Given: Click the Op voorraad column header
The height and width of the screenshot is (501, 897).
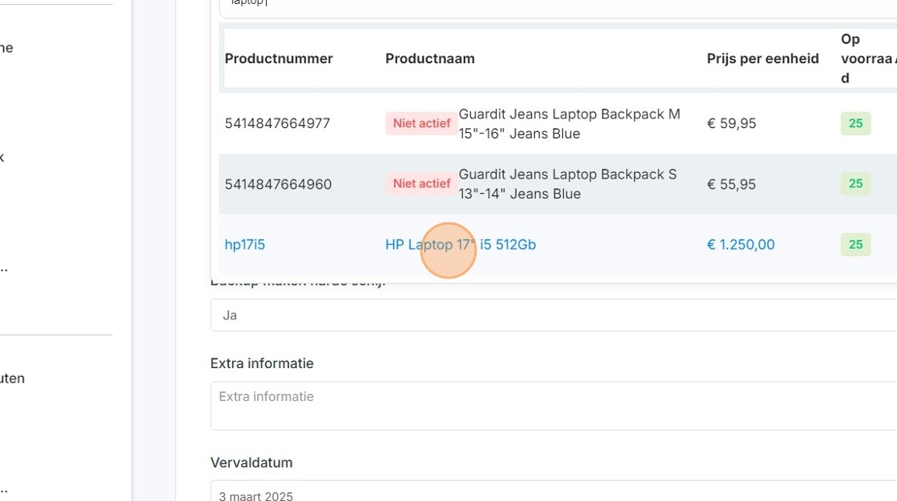Looking at the screenshot, I should [x=868, y=58].
